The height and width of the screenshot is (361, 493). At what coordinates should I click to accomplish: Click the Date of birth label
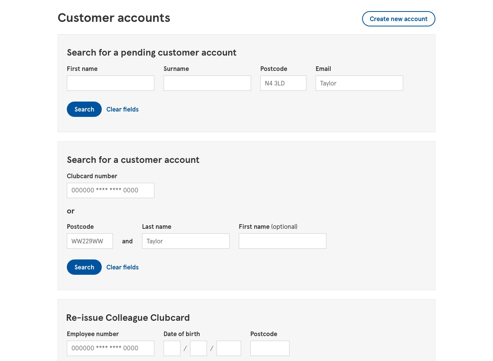pos(182,334)
